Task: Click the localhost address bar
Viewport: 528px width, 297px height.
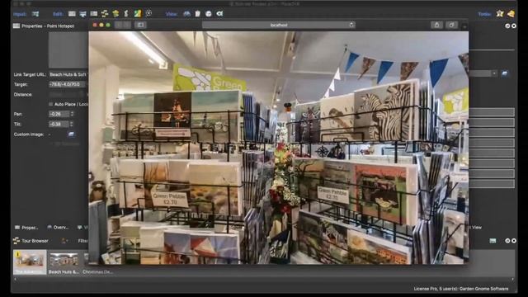Action: pyautogui.click(x=279, y=25)
